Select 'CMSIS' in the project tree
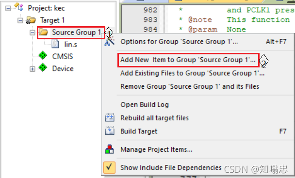Screen dimensions: 295x178 63,56
